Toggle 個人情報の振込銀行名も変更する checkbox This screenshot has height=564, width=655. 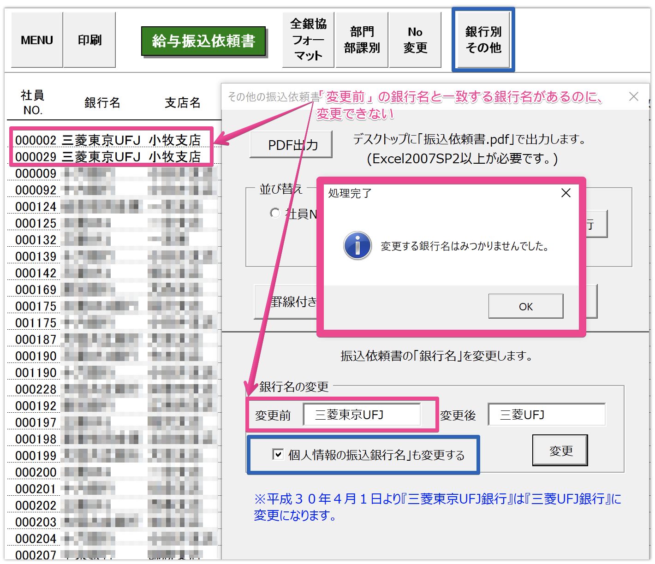click(x=278, y=455)
